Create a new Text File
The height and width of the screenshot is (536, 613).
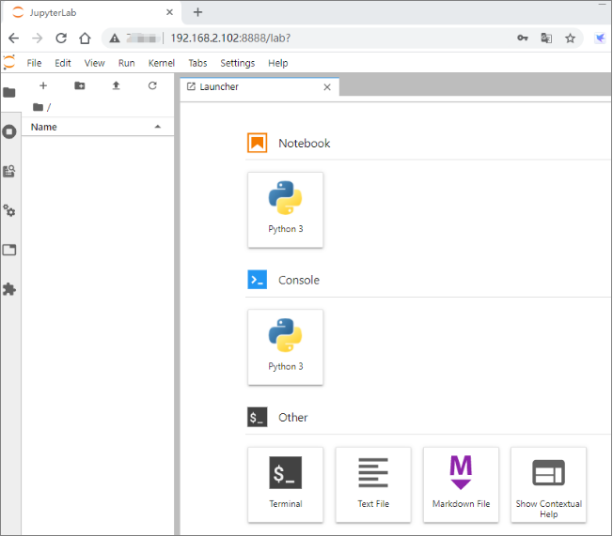coord(373,485)
